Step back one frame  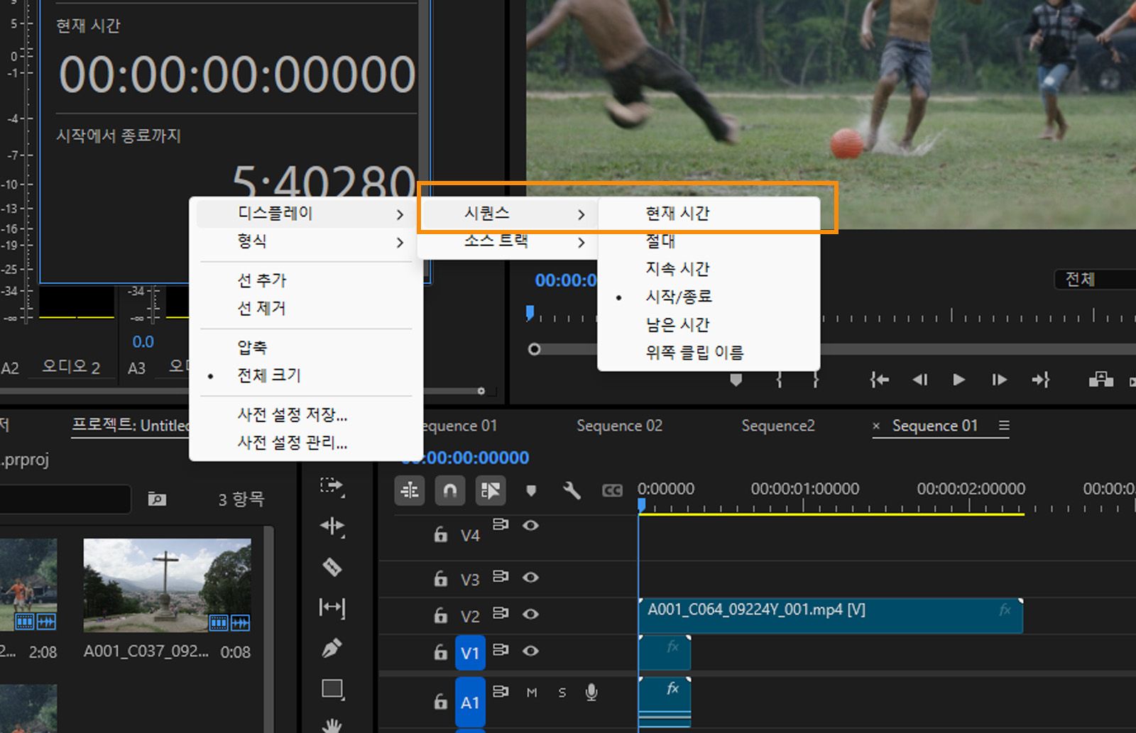(920, 380)
